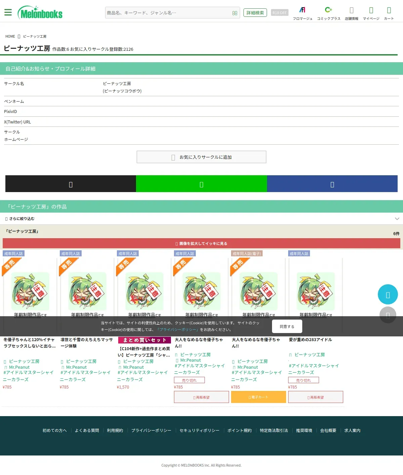403x475 pixels.
Task: Open thumbnail of 愛が重めの283アイドル
Action: [x=316, y=291]
